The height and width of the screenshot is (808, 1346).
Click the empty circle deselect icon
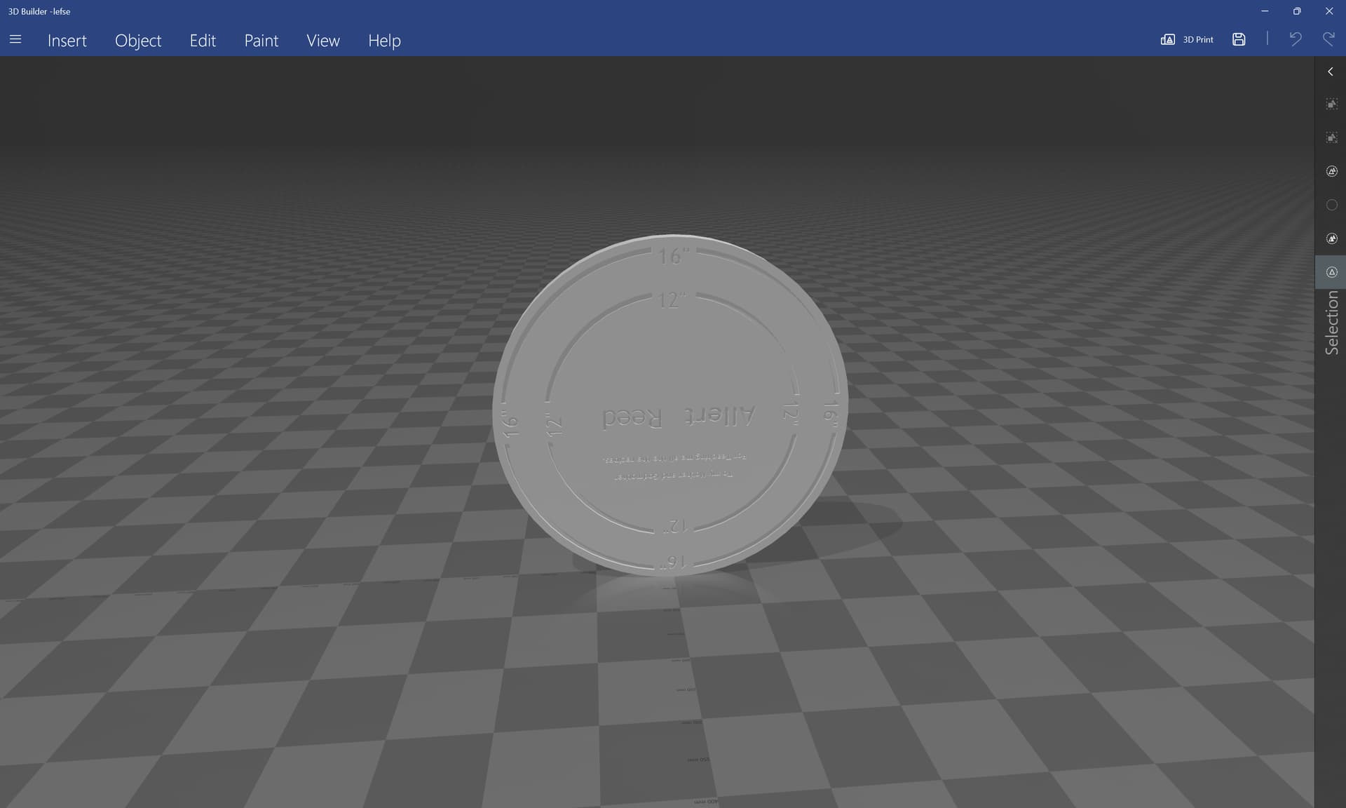[1331, 205]
